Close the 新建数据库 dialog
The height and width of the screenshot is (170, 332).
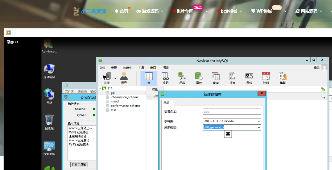tap(262, 93)
